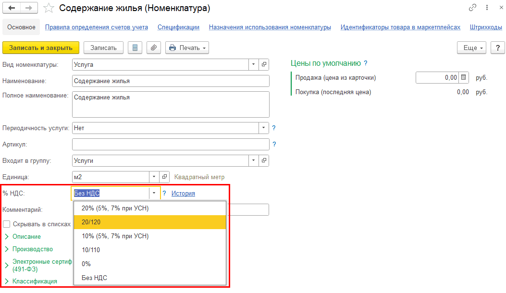Viewport: 506px width, 293px height.
Task: Expand Периодичность услуги dropdown list
Action: 264,128
